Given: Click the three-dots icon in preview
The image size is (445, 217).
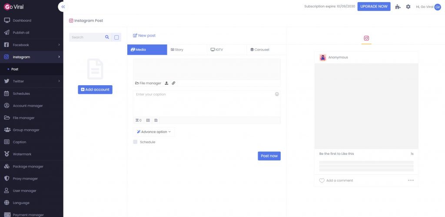Looking at the screenshot, I should [411, 180].
